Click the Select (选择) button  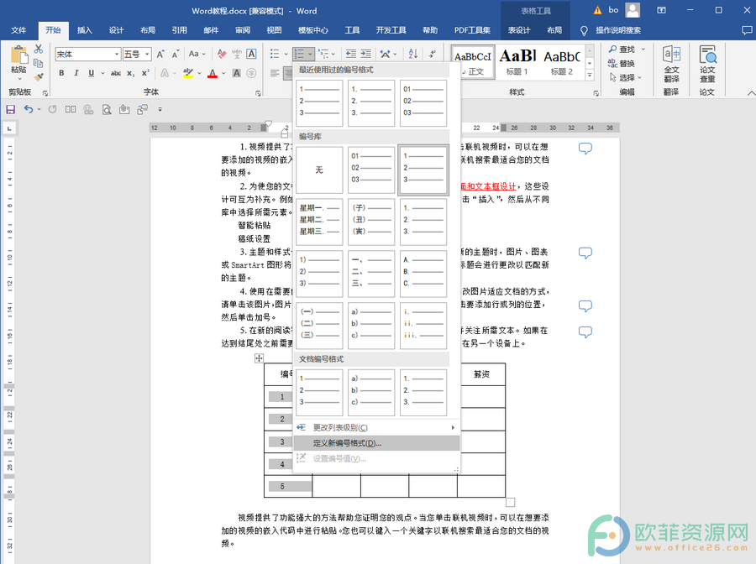point(625,77)
